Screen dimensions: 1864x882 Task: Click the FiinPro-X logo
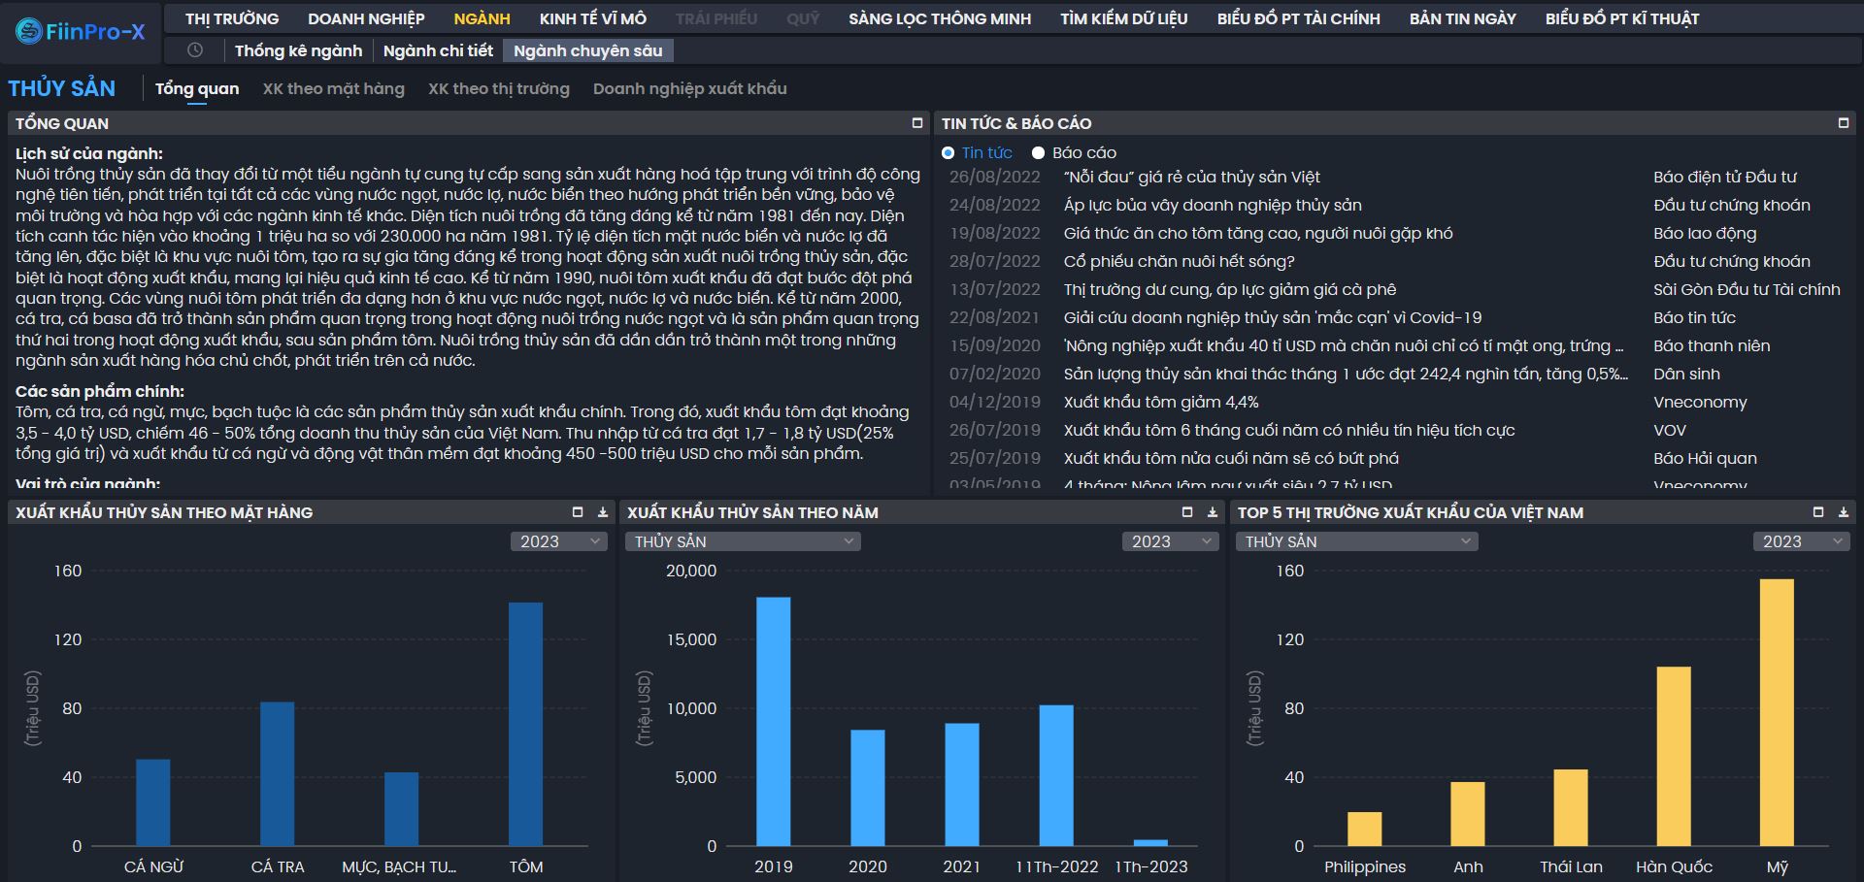[x=81, y=32]
